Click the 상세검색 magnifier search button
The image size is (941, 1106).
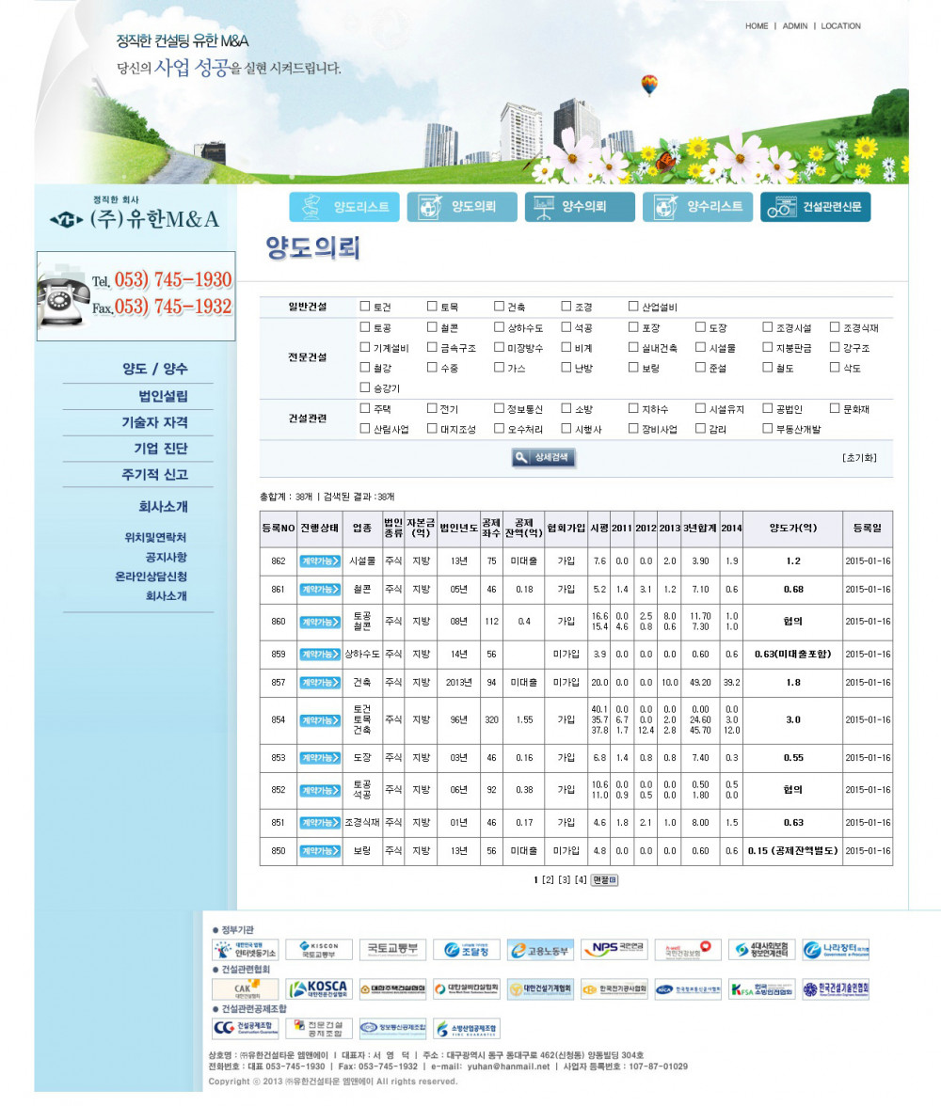click(x=544, y=458)
